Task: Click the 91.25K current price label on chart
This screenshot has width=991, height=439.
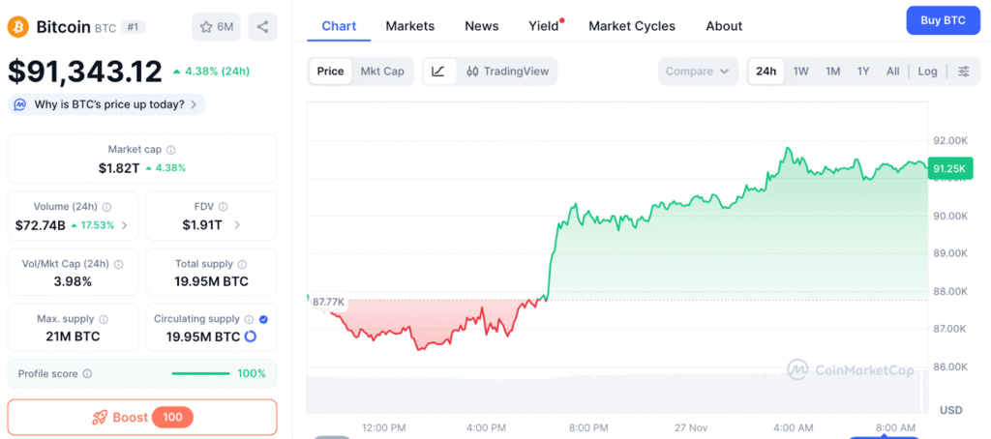Action: click(x=947, y=169)
